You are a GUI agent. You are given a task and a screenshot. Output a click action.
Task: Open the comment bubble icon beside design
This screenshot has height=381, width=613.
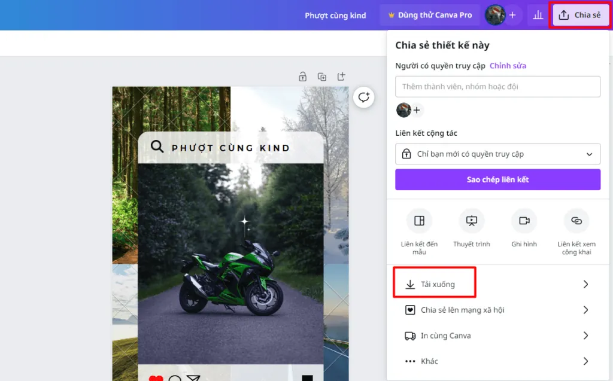pos(363,97)
